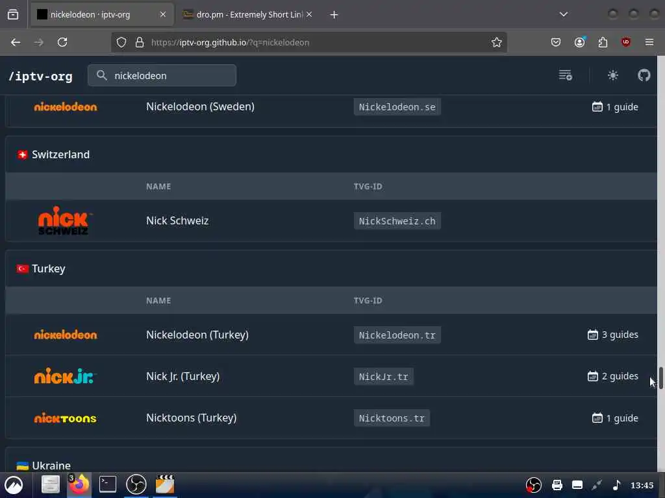Open the 1 guide link for Nicktoons (Turkey)
665x498 pixels.
point(615,418)
